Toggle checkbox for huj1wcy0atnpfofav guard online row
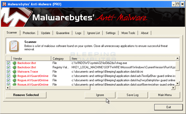This screenshot has width=186, height=114. point(8,80)
